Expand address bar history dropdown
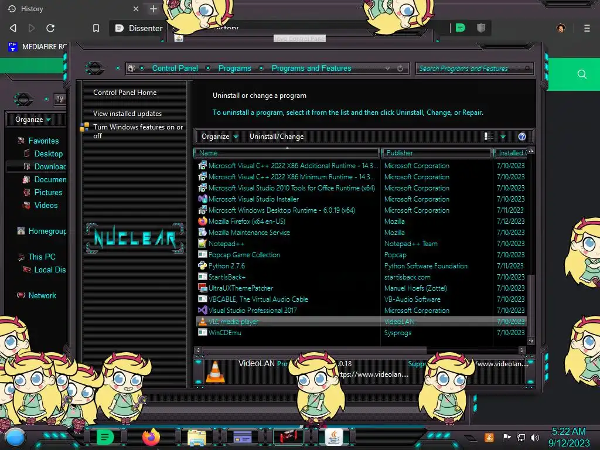The height and width of the screenshot is (450, 600). pos(388,69)
